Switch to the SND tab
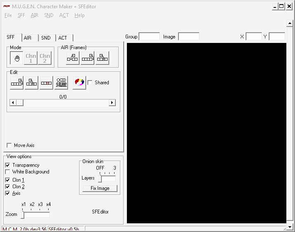295x232 pixels. pos(47,38)
